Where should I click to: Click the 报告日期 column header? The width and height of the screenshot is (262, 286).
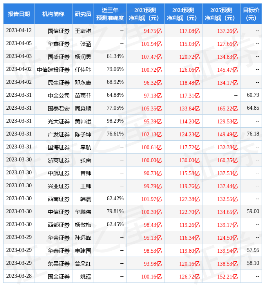[19, 14]
